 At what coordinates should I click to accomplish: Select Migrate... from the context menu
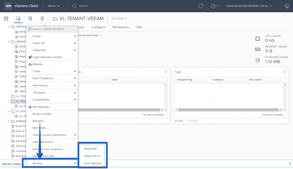[x=52, y=64]
